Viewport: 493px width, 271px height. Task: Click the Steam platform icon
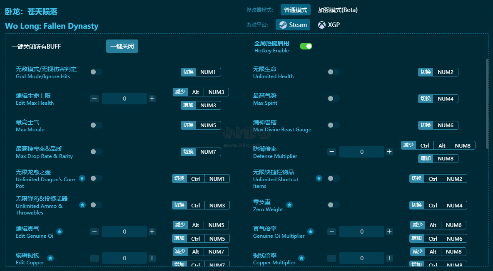pos(283,25)
